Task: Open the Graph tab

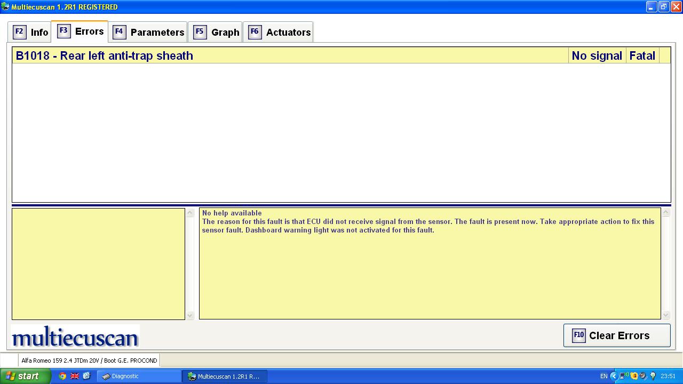Action: 216,32
